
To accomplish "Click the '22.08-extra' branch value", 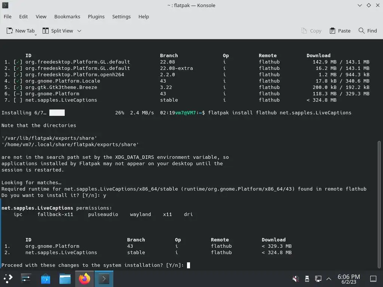I will pyautogui.click(x=177, y=68).
